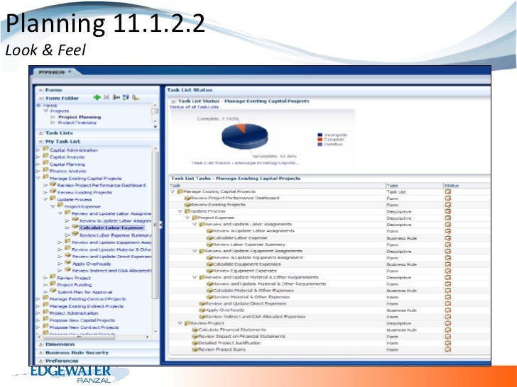Collapse the Update Process node in My Task List
The height and width of the screenshot is (387, 517).
(x=45, y=199)
